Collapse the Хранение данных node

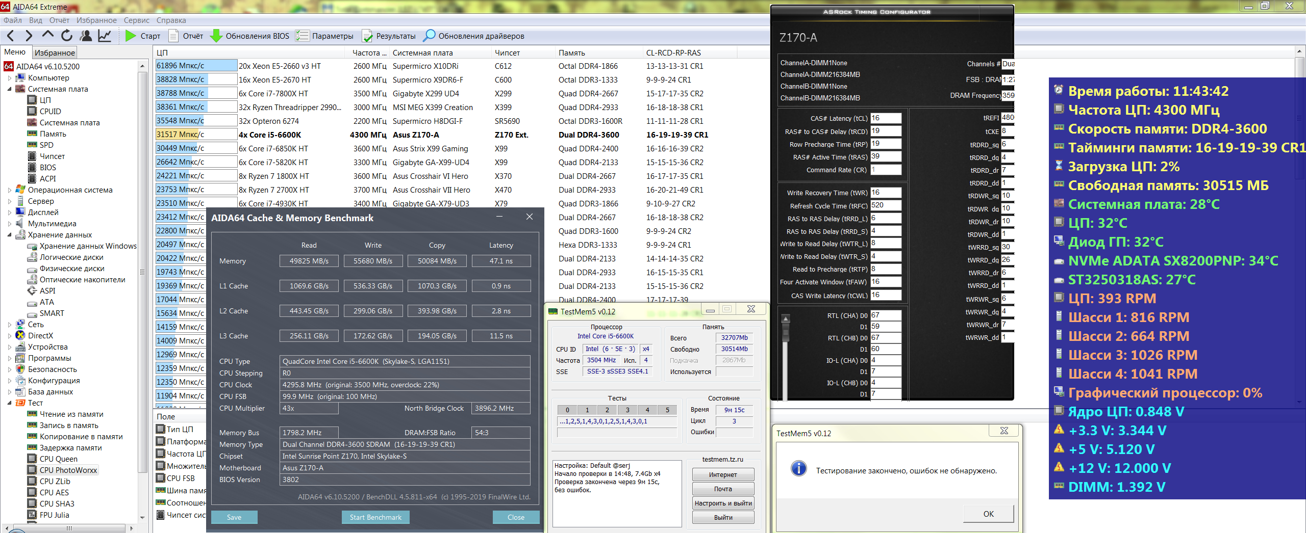pos(9,235)
